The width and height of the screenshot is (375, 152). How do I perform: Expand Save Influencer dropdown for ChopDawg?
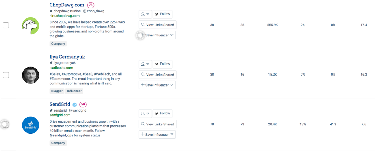point(172,35)
